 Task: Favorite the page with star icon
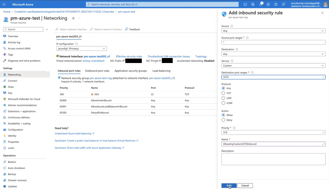coord(73,18)
